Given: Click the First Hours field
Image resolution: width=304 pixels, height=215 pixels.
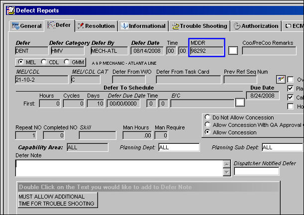Looking at the screenshot, I should tap(50, 104).
